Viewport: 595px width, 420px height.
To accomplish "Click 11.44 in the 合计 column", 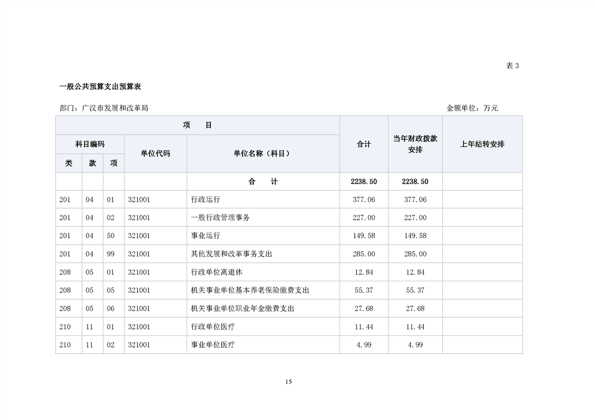I will click(x=364, y=327).
